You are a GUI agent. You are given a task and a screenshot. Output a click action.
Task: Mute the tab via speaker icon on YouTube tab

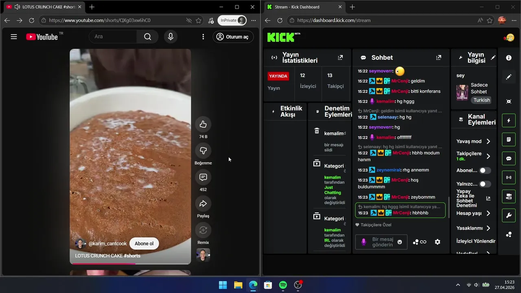(x=17, y=7)
